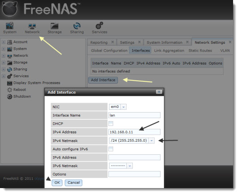Viewport: 239px width, 194px height.
Task: Select the Shutdown tree item
Action: [x=22, y=96]
